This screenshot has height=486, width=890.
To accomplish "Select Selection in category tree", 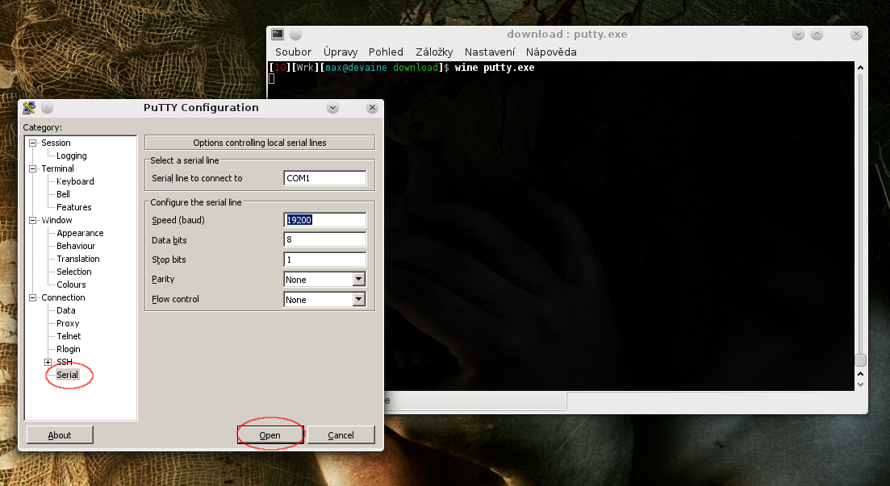I will tap(73, 272).
